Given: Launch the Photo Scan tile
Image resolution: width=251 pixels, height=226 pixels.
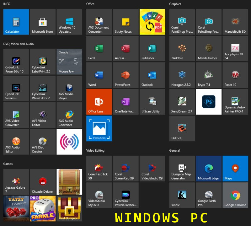Looking at the screenshot, I should click(x=99, y=128).
